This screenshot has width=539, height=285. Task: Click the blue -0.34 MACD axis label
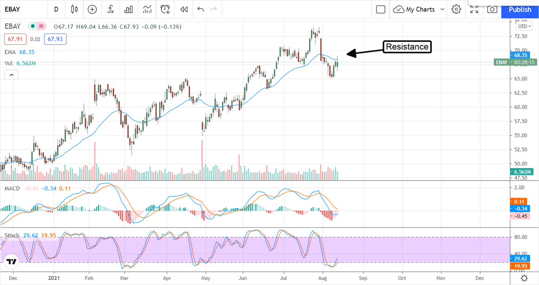click(x=521, y=209)
